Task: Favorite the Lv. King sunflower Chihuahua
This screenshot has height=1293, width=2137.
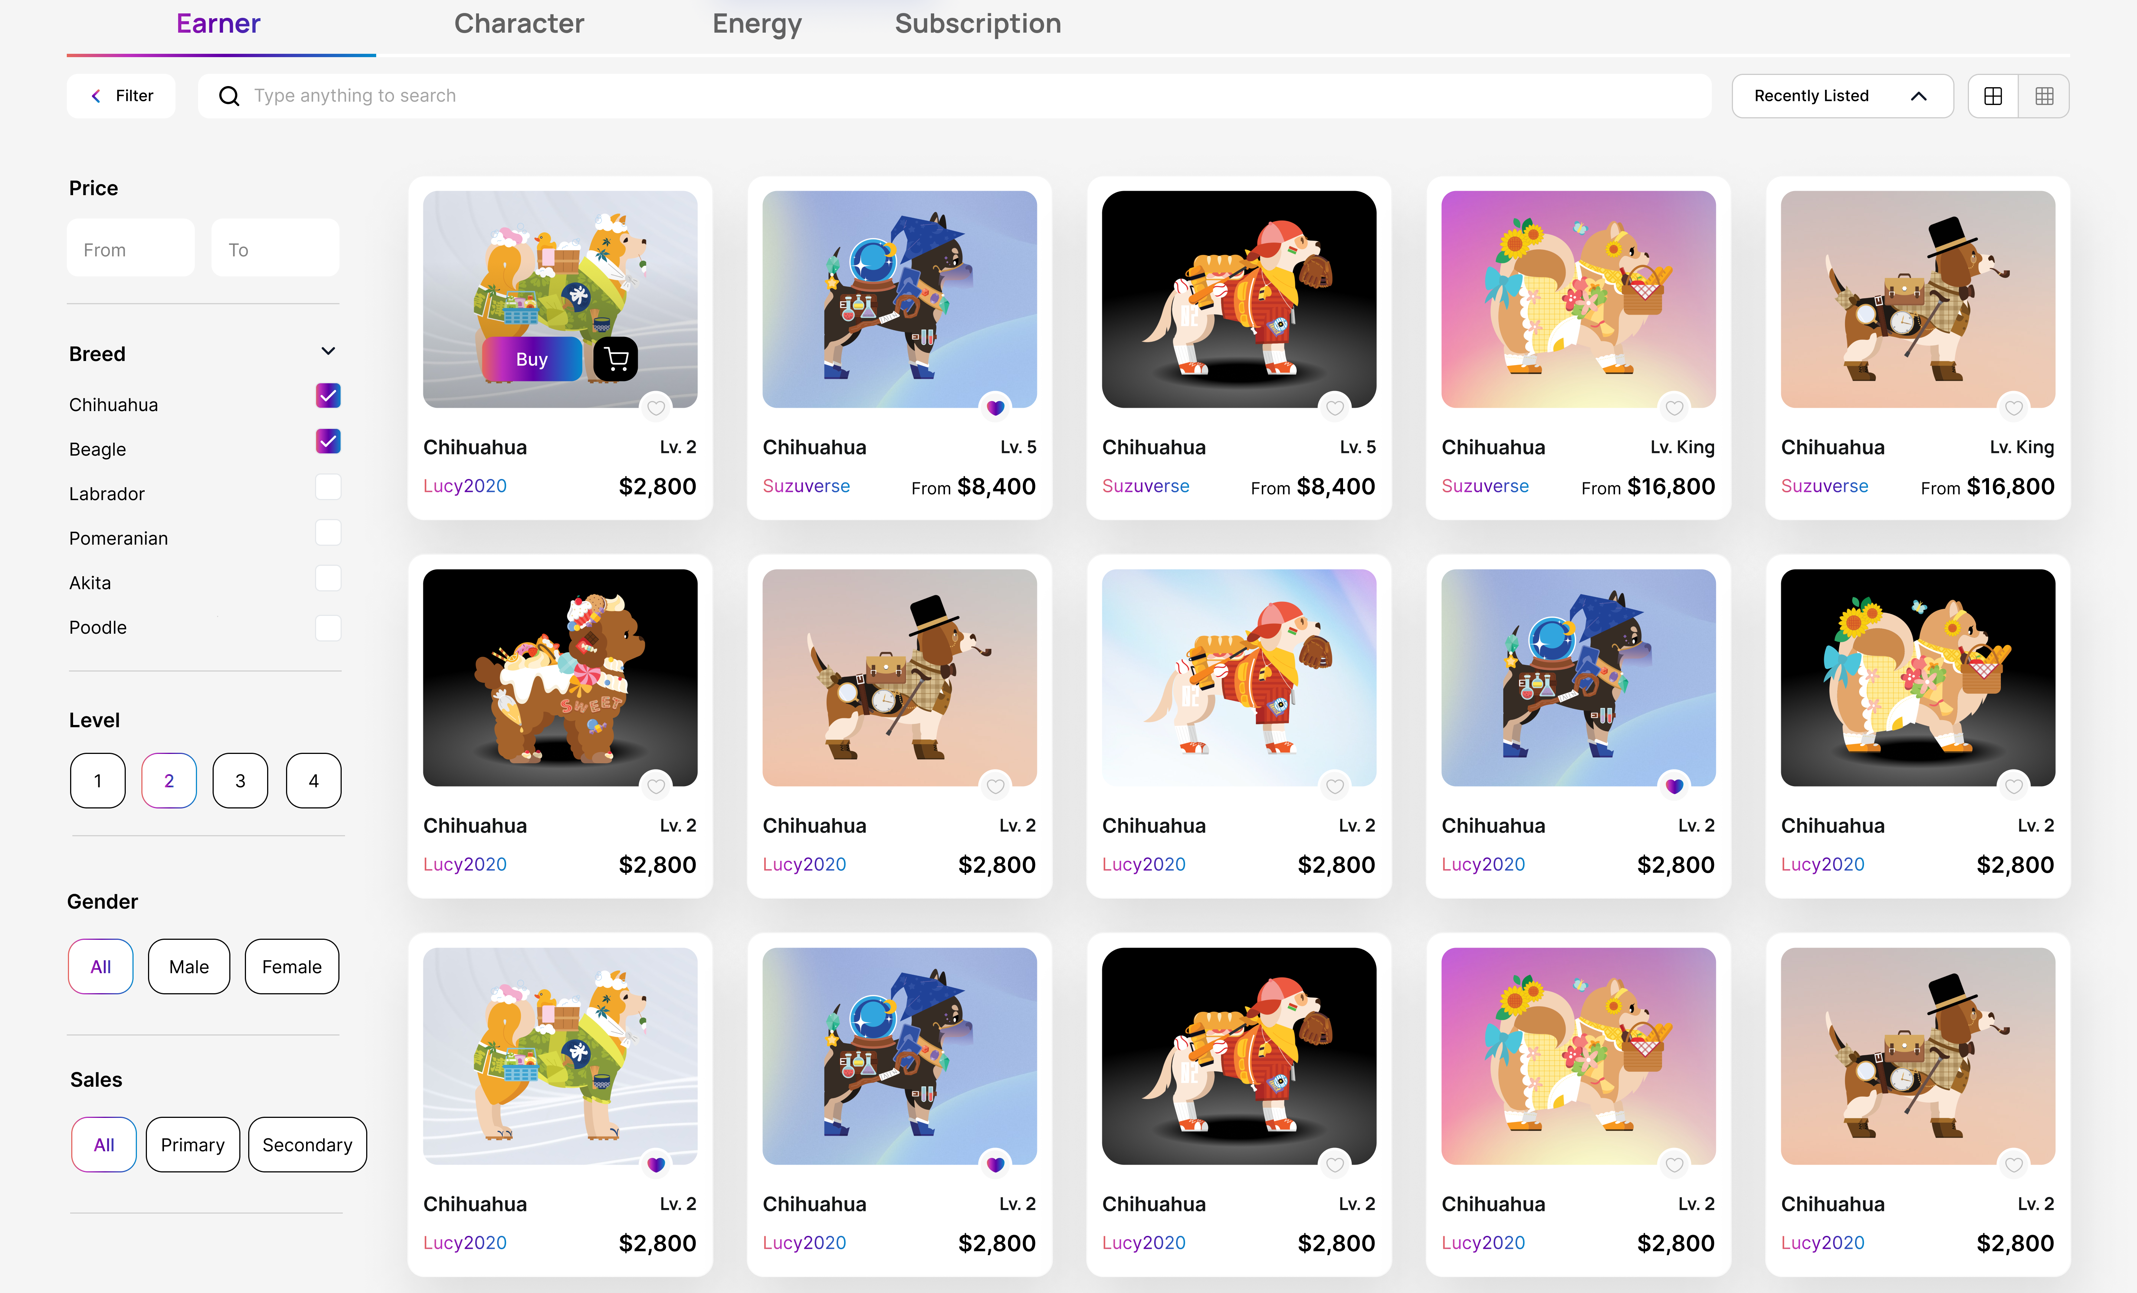Action: pyautogui.click(x=1674, y=408)
